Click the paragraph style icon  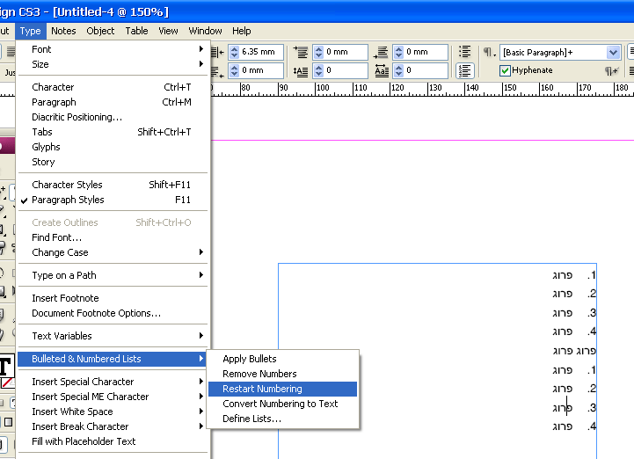(489, 52)
